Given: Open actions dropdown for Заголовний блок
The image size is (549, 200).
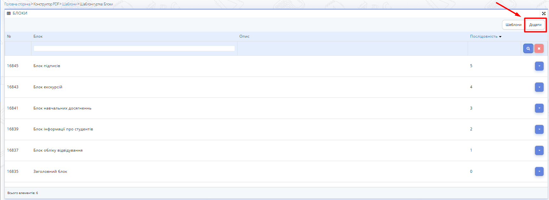Looking at the screenshot, I should pos(539,172).
